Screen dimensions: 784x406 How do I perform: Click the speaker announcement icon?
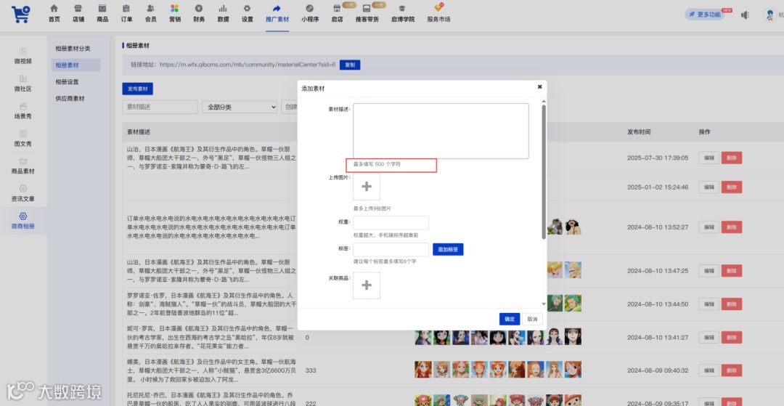(745, 15)
